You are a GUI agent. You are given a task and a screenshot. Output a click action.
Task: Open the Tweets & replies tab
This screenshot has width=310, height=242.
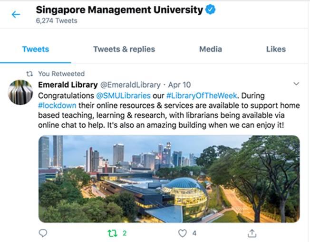(124, 49)
